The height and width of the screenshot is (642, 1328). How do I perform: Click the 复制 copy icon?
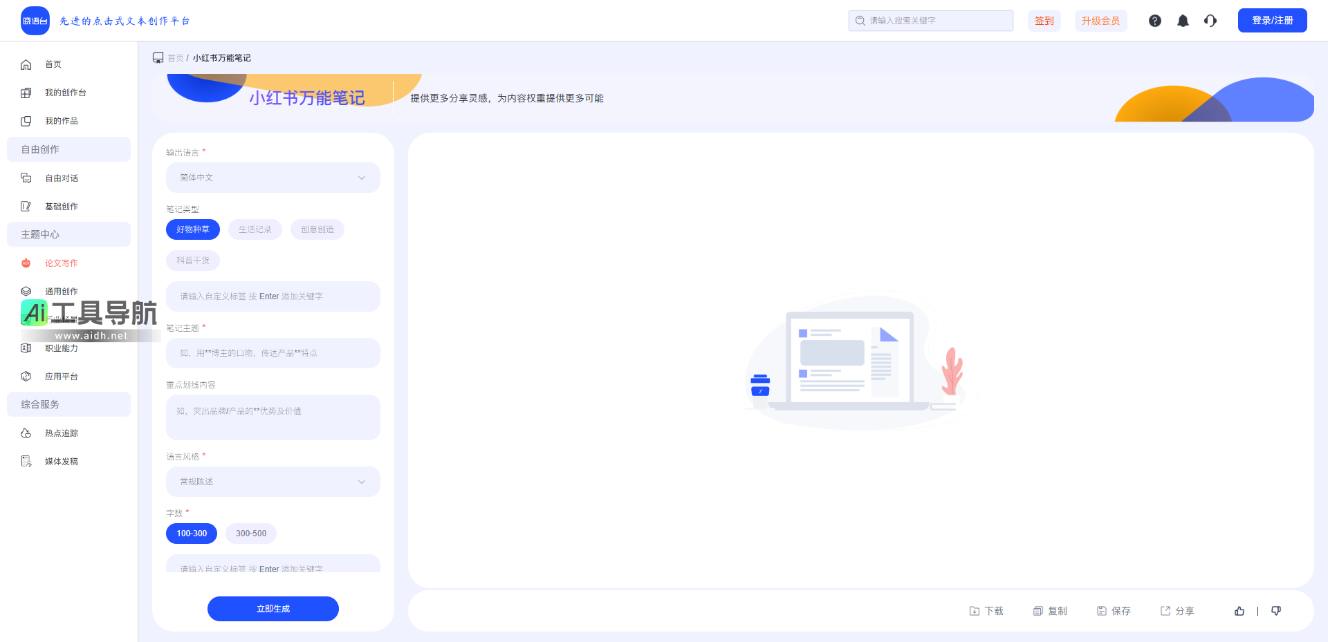coord(1038,611)
